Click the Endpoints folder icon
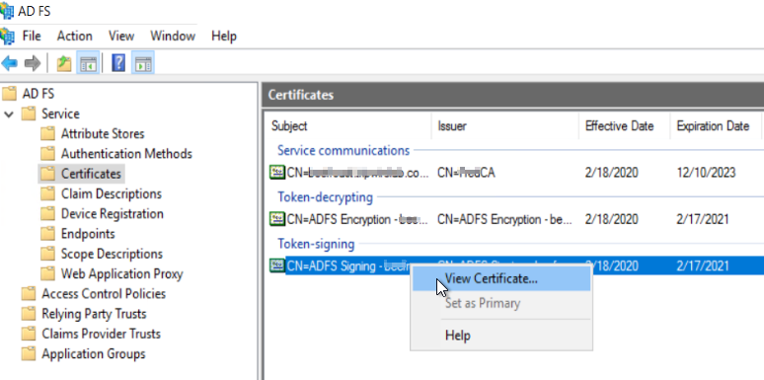This screenshot has width=764, height=380. [x=47, y=233]
